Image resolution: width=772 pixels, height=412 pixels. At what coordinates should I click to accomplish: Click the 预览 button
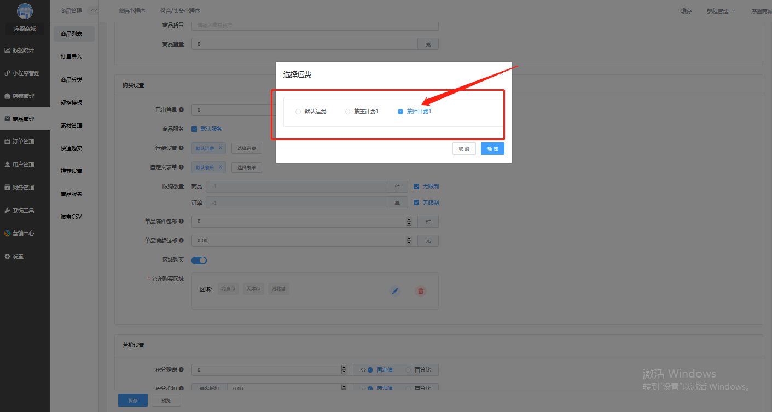pyautogui.click(x=166, y=401)
